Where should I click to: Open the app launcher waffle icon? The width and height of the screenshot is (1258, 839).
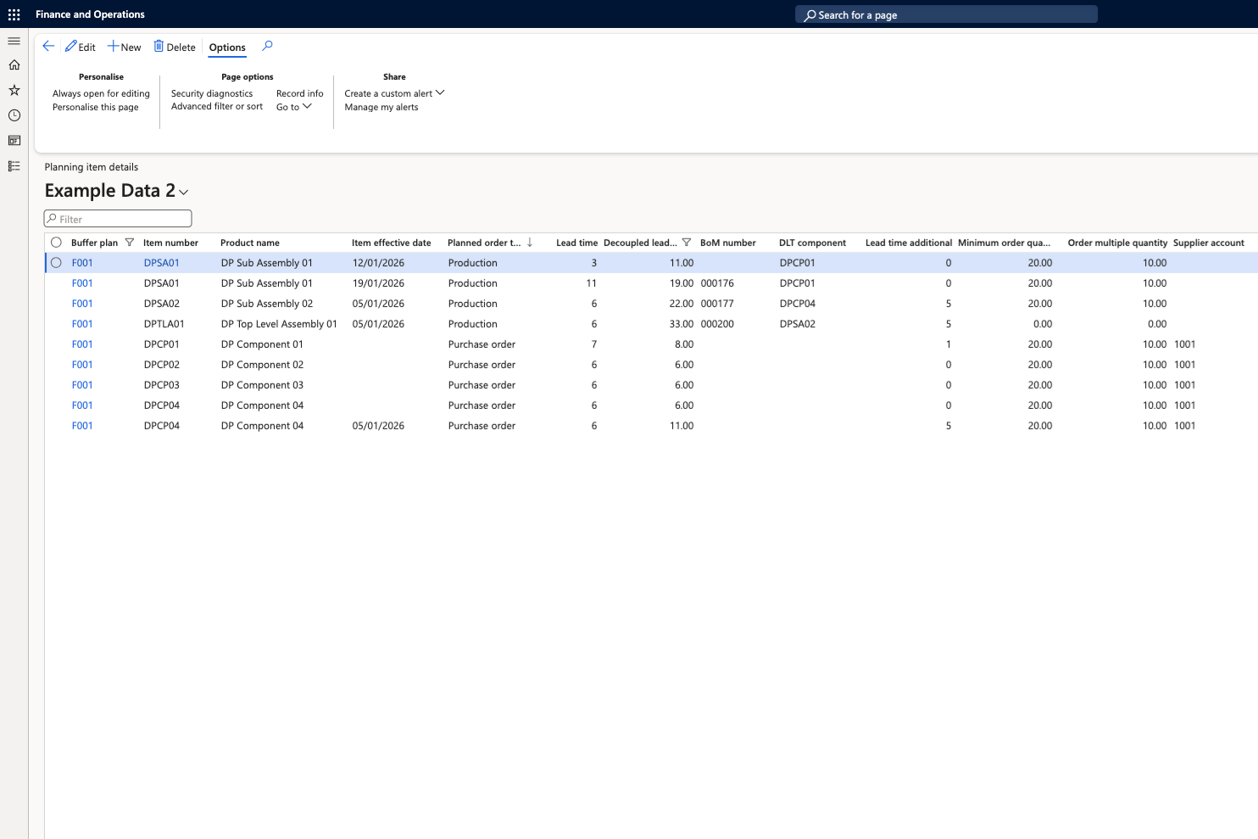(14, 14)
